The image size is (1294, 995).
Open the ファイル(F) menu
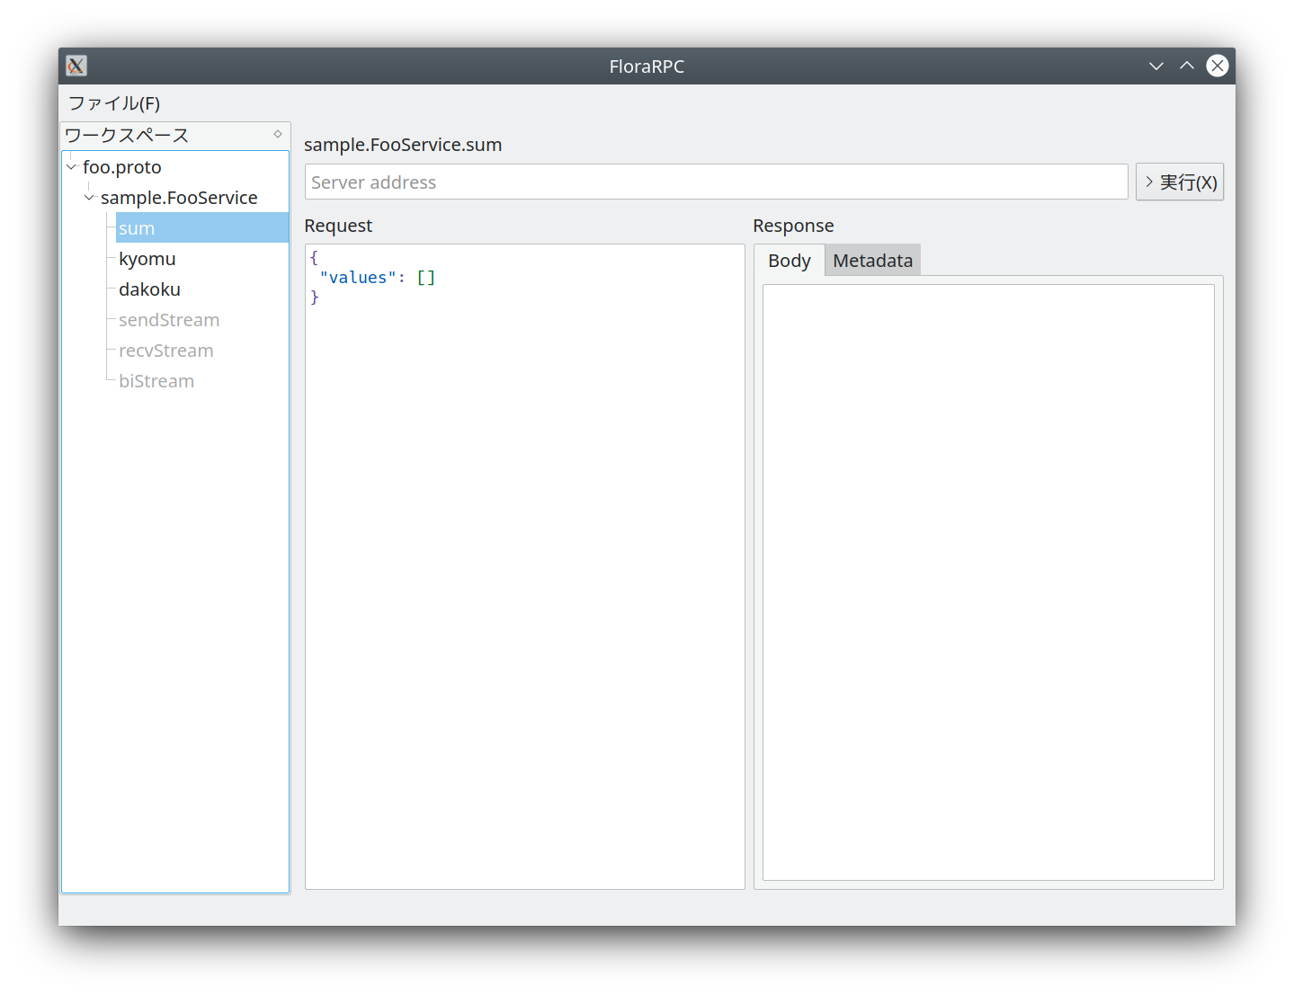[x=114, y=103]
